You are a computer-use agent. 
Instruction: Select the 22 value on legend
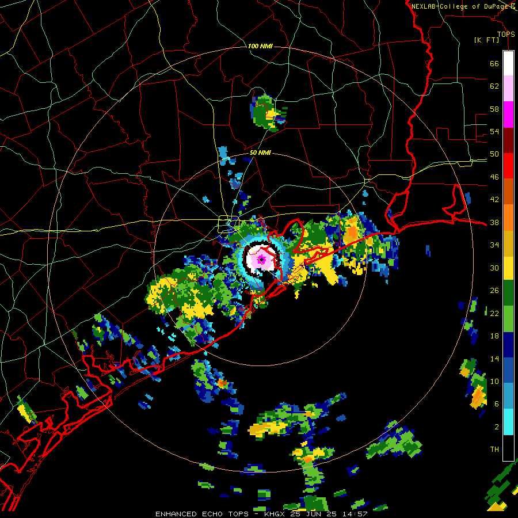tap(494, 313)
